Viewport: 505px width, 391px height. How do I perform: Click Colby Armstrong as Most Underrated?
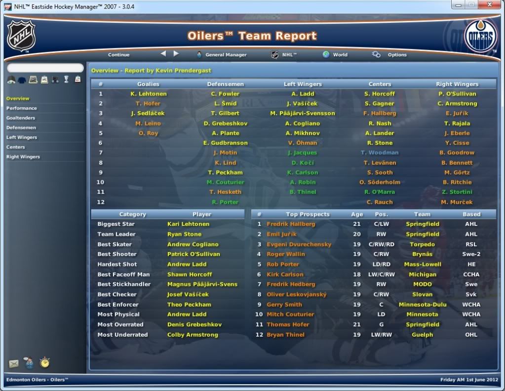(193, 335)
